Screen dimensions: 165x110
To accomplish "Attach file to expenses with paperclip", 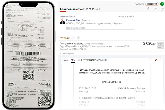I will 78,38.
